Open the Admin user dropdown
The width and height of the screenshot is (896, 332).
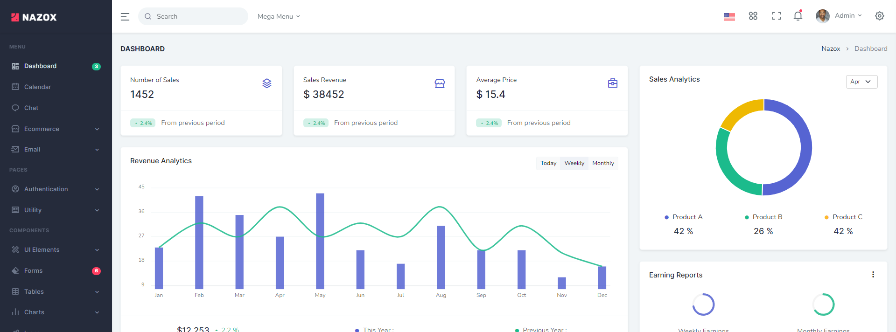click(839, 16)
